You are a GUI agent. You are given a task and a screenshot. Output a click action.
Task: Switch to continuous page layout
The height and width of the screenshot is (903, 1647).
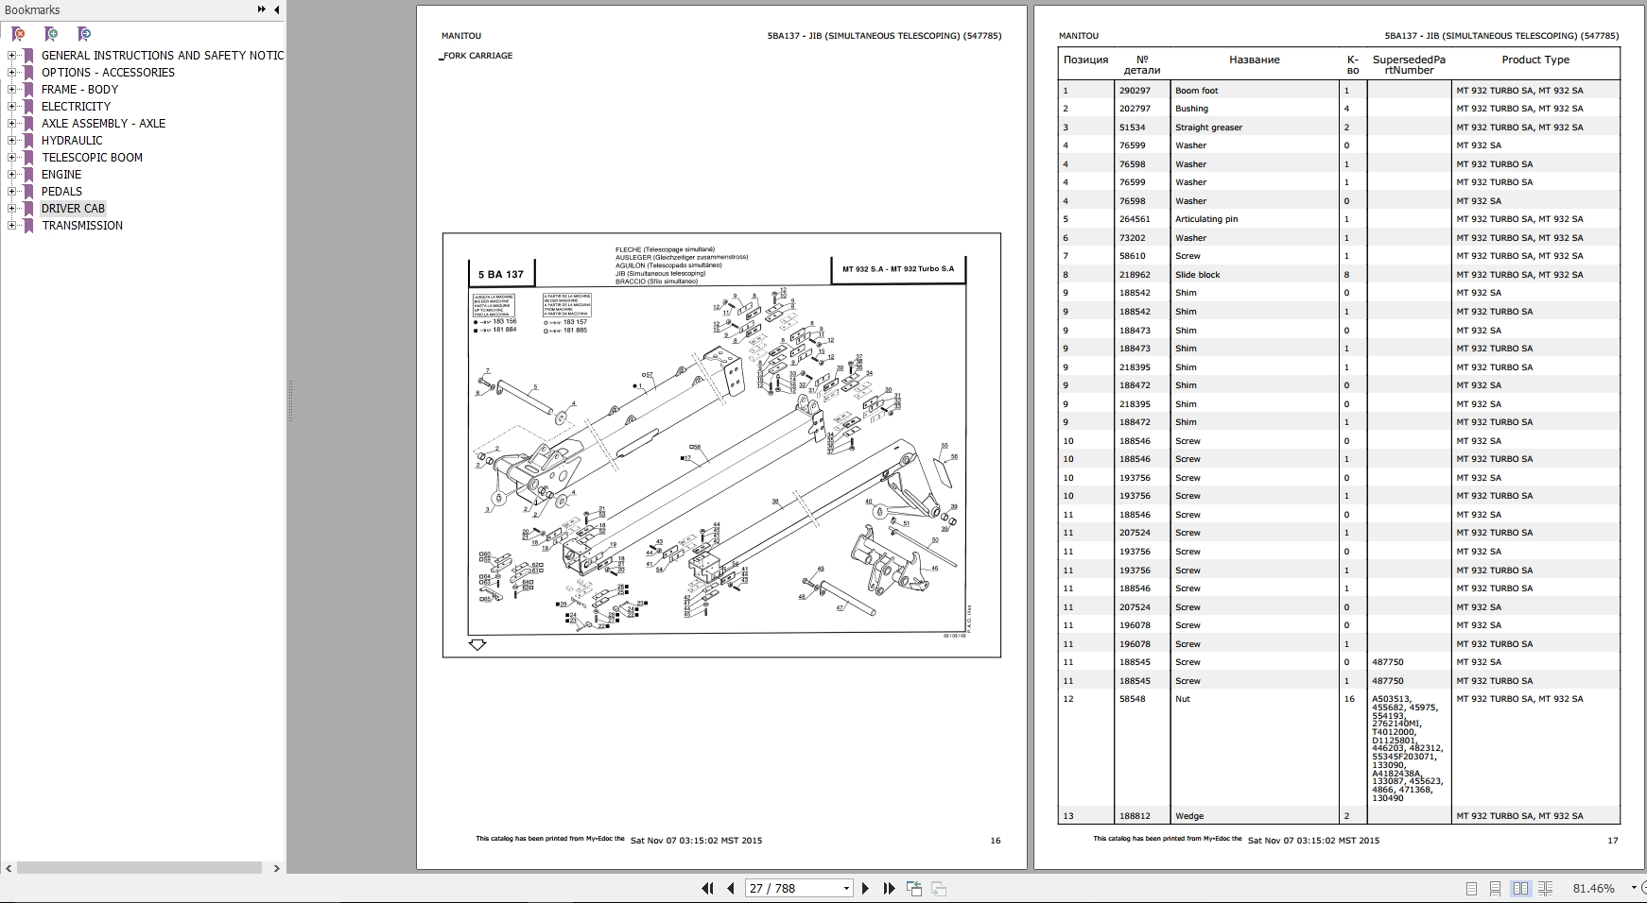1496,888
